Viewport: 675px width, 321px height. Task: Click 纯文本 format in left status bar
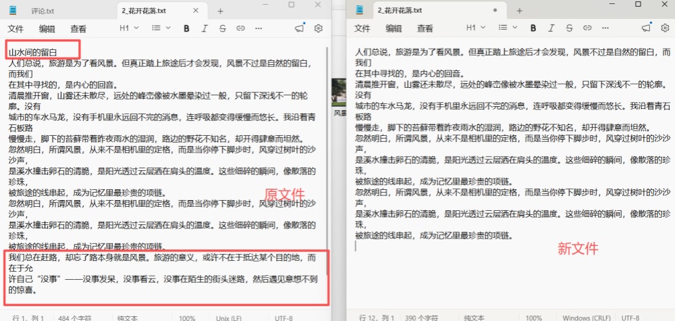pos(128,318)
